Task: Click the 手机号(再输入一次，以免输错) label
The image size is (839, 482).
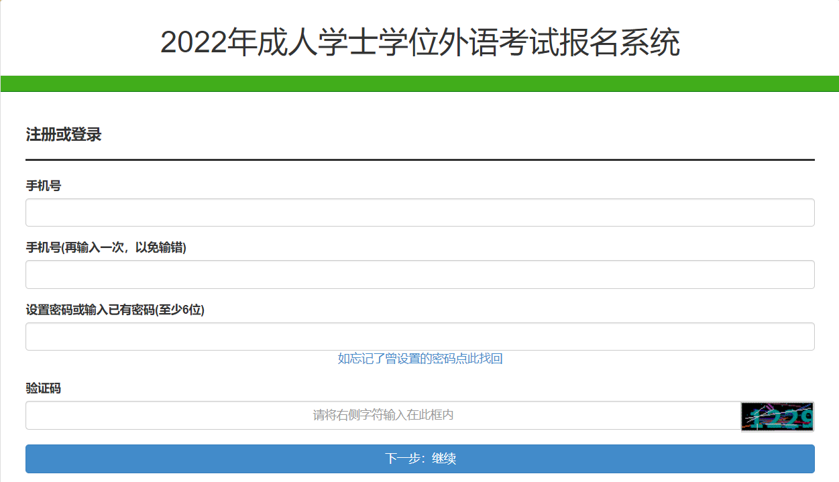Action: point(106,248)
